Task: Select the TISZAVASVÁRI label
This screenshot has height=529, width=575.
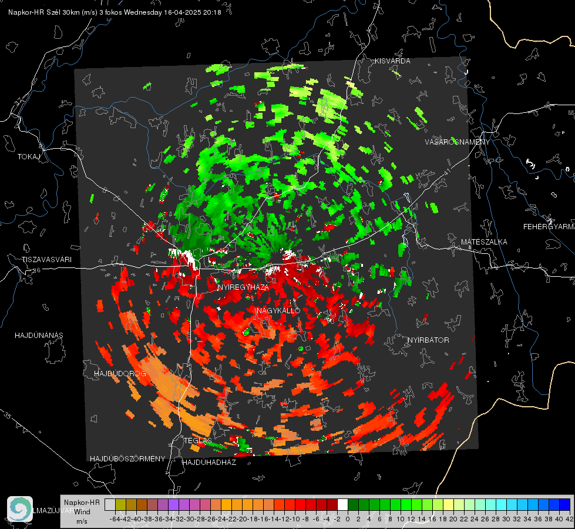Action: (46, 260)
